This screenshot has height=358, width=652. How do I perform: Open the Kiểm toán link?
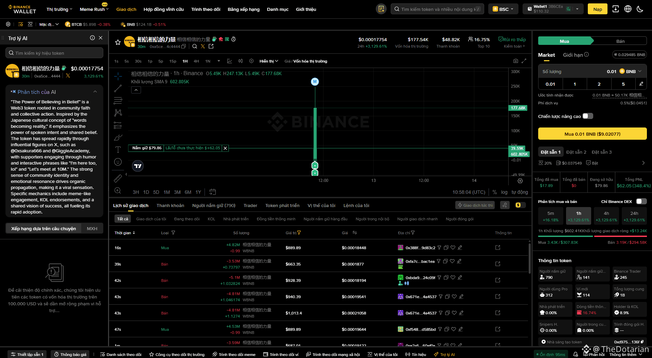tap(514, 46)
